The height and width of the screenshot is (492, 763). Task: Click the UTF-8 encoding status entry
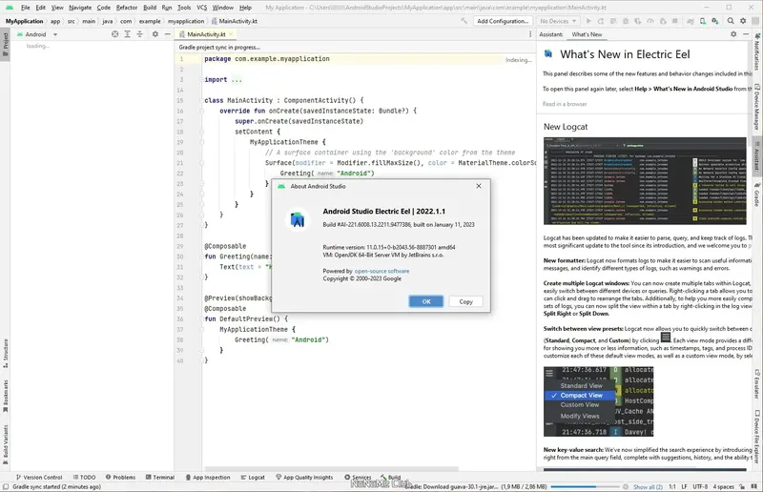[700, 486]
